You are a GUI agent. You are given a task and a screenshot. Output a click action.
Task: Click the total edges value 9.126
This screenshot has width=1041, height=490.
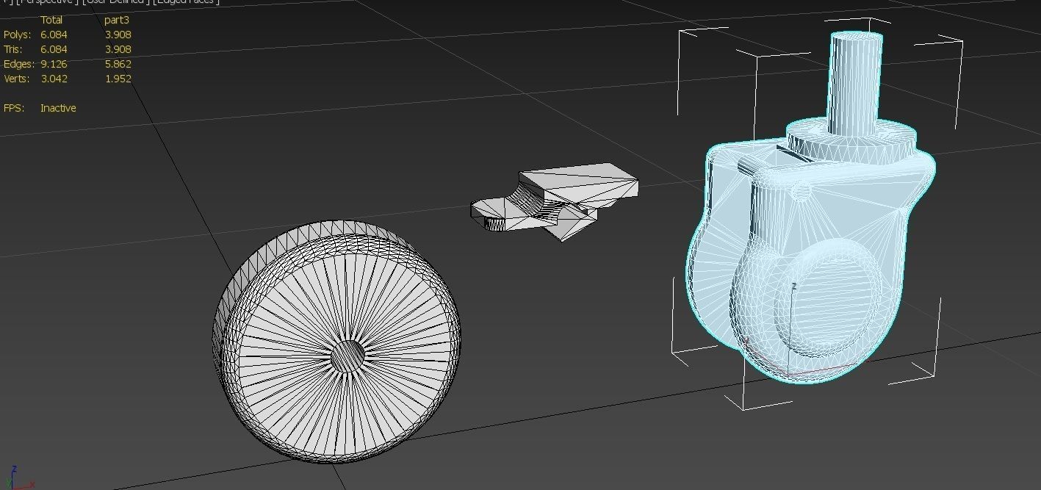coord(54,64)
